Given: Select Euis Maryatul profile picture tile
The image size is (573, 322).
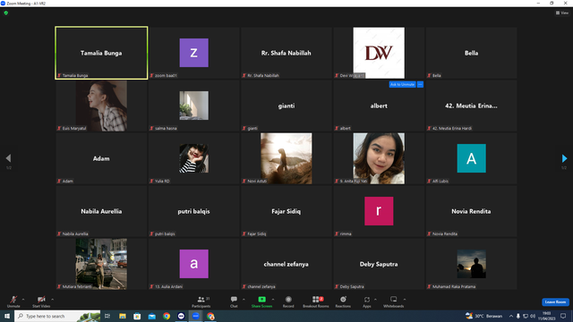Looking at the screenshot, I should point(101,106).
